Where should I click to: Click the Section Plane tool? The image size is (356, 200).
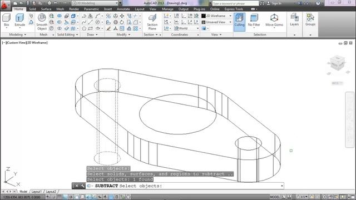click(x=152, y=22)
